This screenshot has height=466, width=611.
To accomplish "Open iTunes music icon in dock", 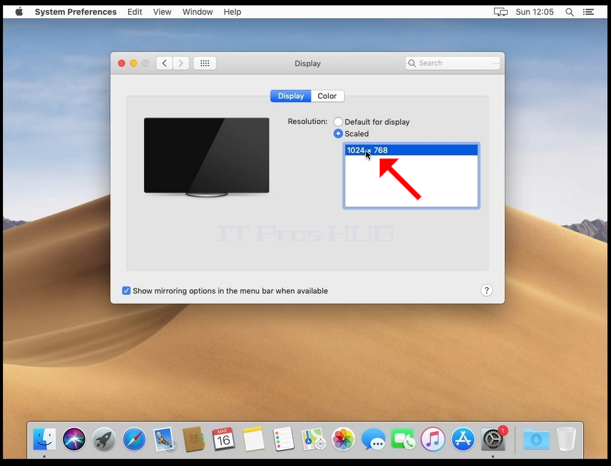I will tap(433, 439).
